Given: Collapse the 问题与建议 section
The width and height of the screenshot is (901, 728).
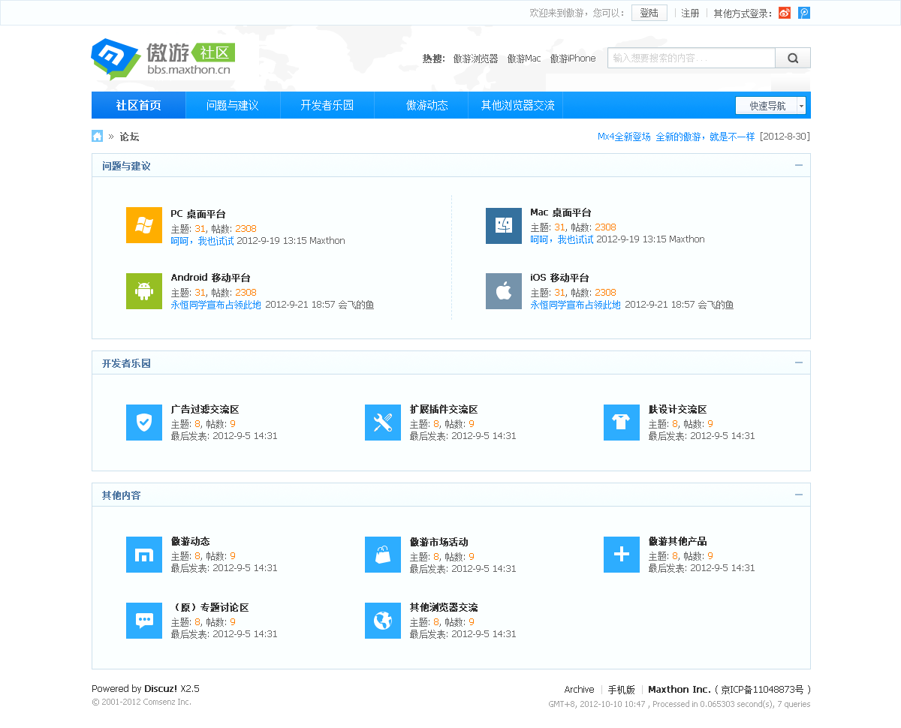Looking at the screenshot, I should click(799, 165).
